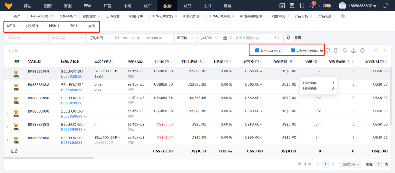The height and width of the screenshot is (173, 395).
Task: Click the horizontal table scrollbar
Action: pyautogui.click(x=49, y=158)
